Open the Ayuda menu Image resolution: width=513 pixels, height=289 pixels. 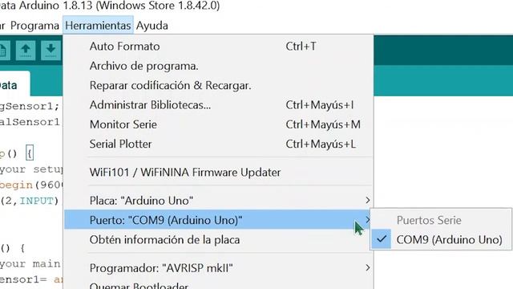151,26
